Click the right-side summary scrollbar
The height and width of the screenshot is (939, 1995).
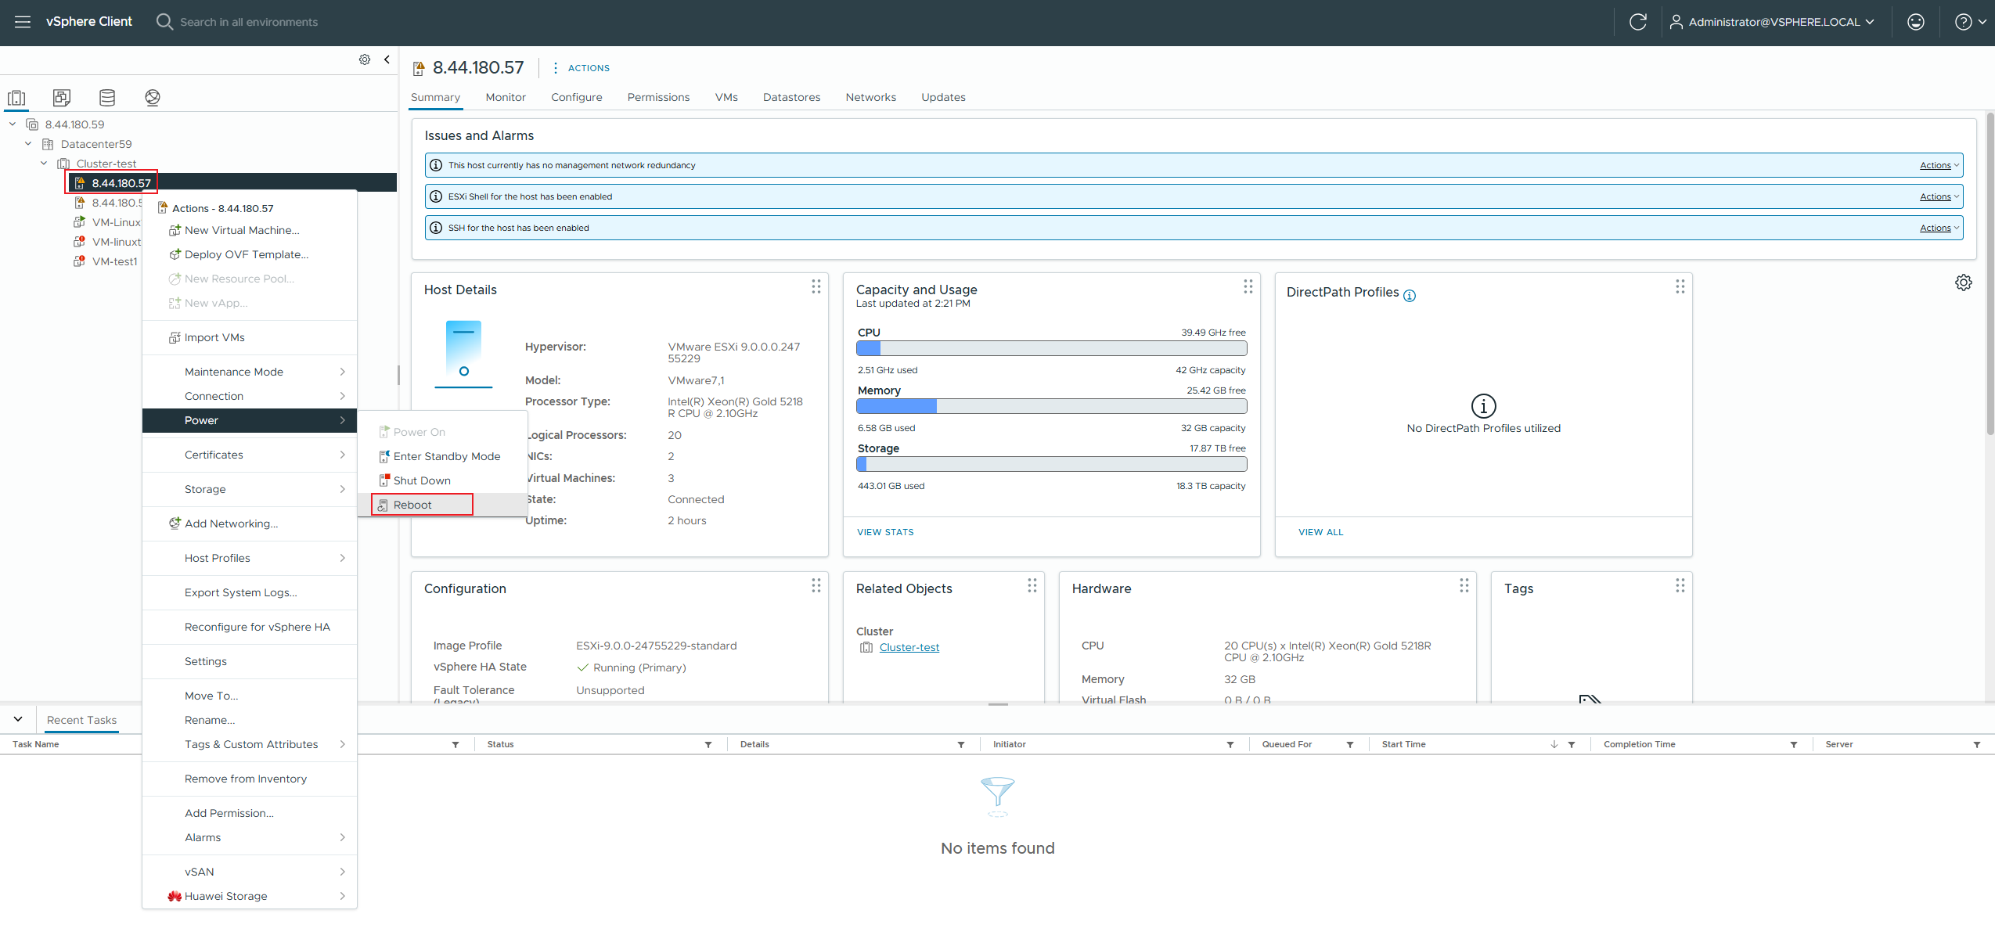point(1990,274)
